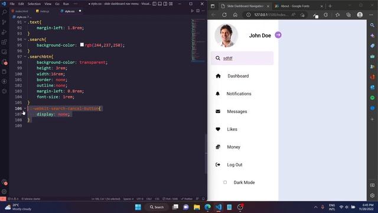Viewport: 378px width, 213px height.
Task: Open Manage gear in VS Code activity bar
Action: point(4,192)
